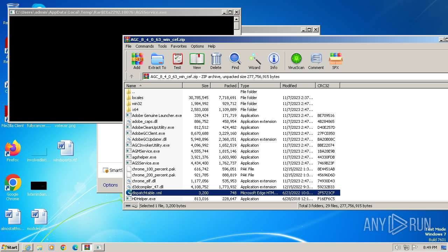
Task: Start VirusScan on the archive
Action: (296, 61)
